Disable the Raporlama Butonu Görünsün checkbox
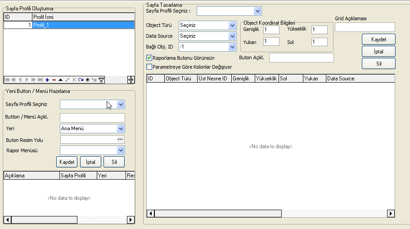The image size is (410, 229). [149, 58]
